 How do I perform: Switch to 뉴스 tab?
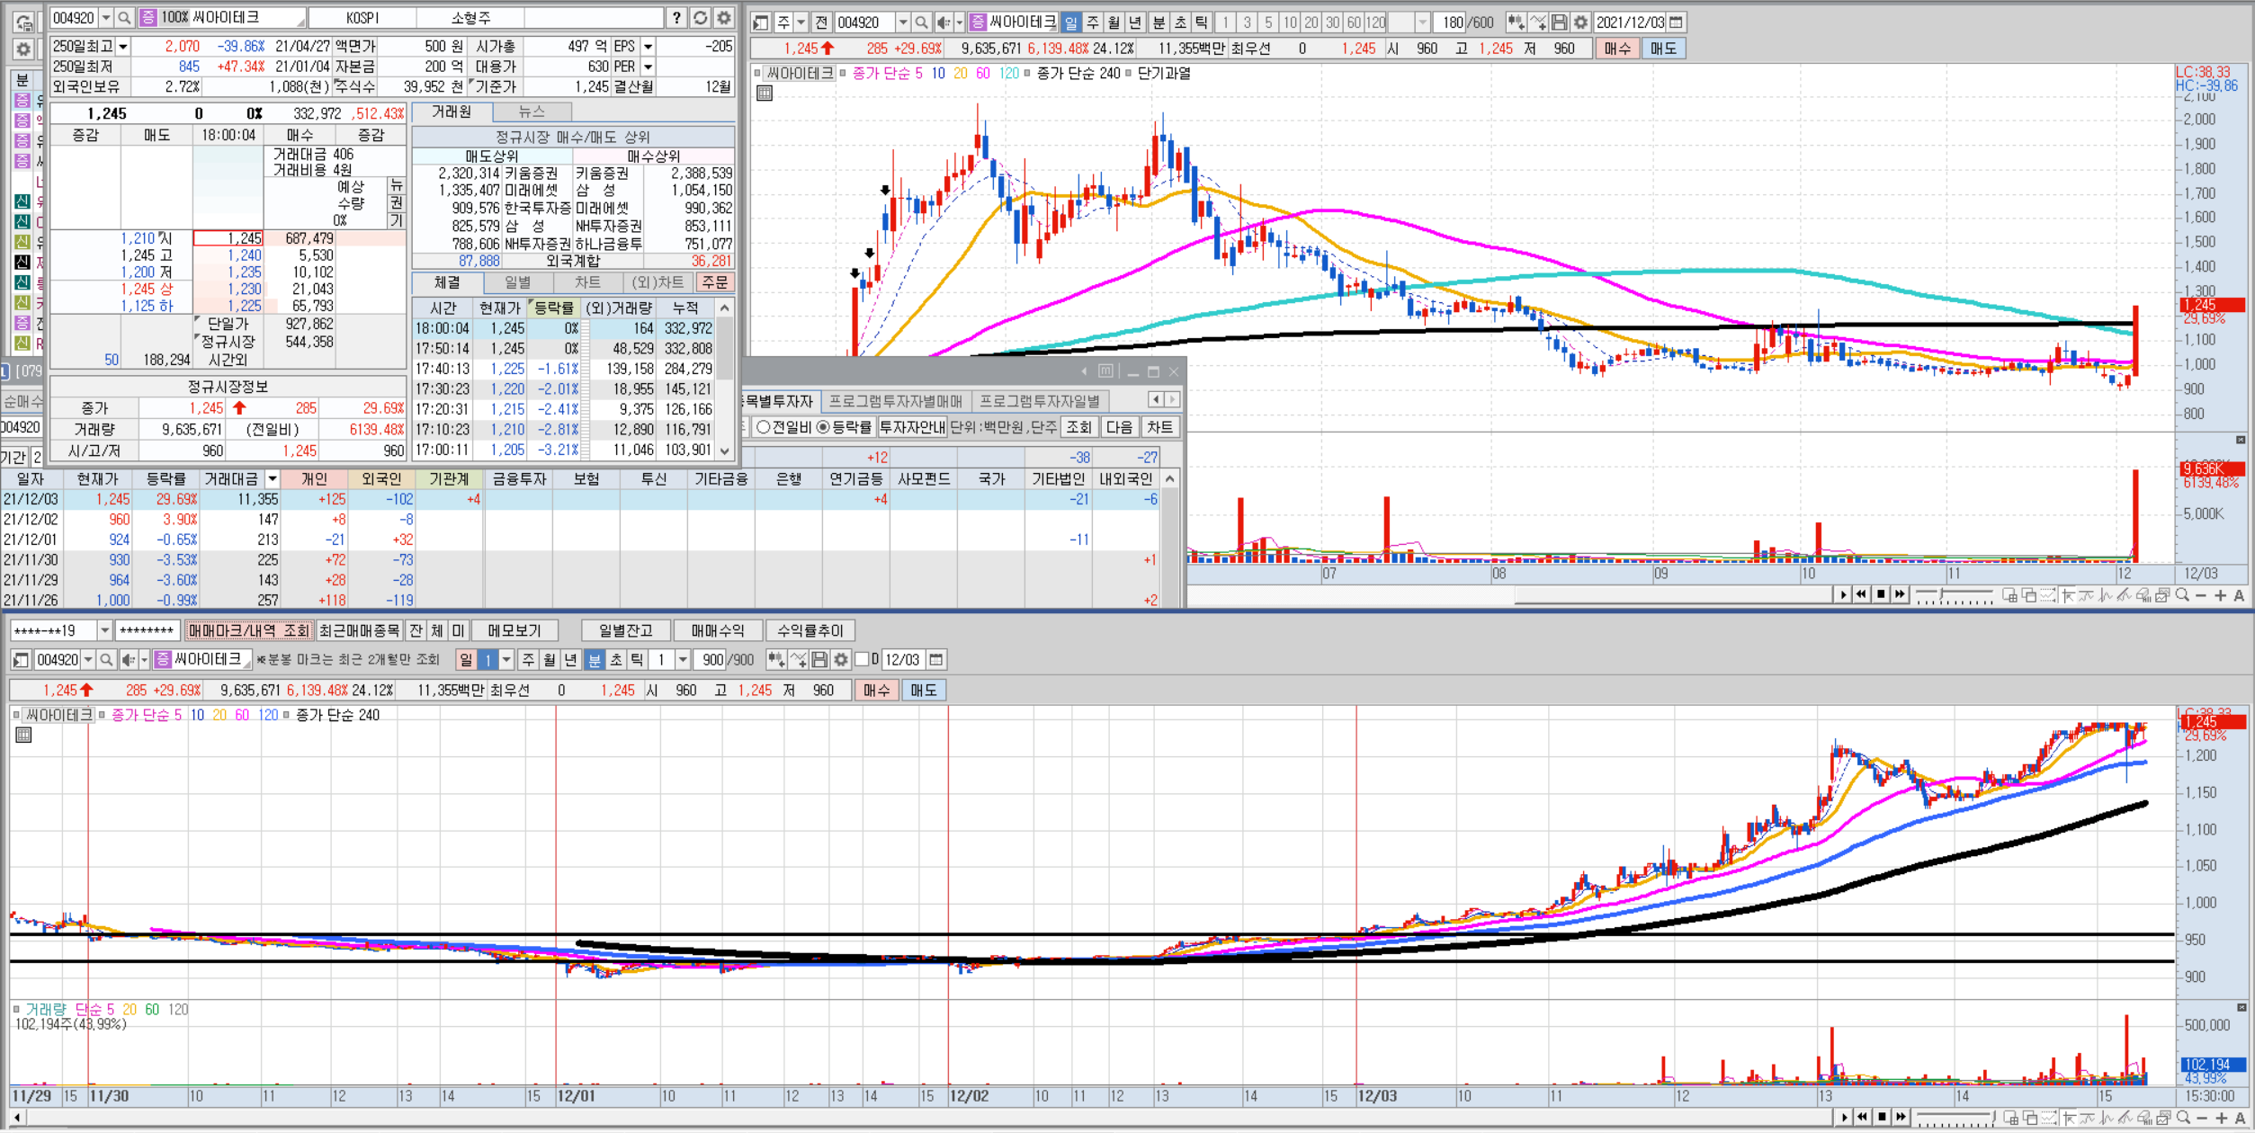click(532, 112)
